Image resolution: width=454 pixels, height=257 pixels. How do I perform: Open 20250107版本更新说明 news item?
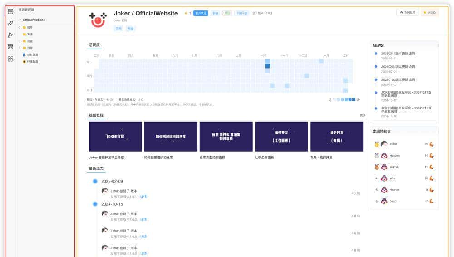pyautogui.click(x=398, y=79)
